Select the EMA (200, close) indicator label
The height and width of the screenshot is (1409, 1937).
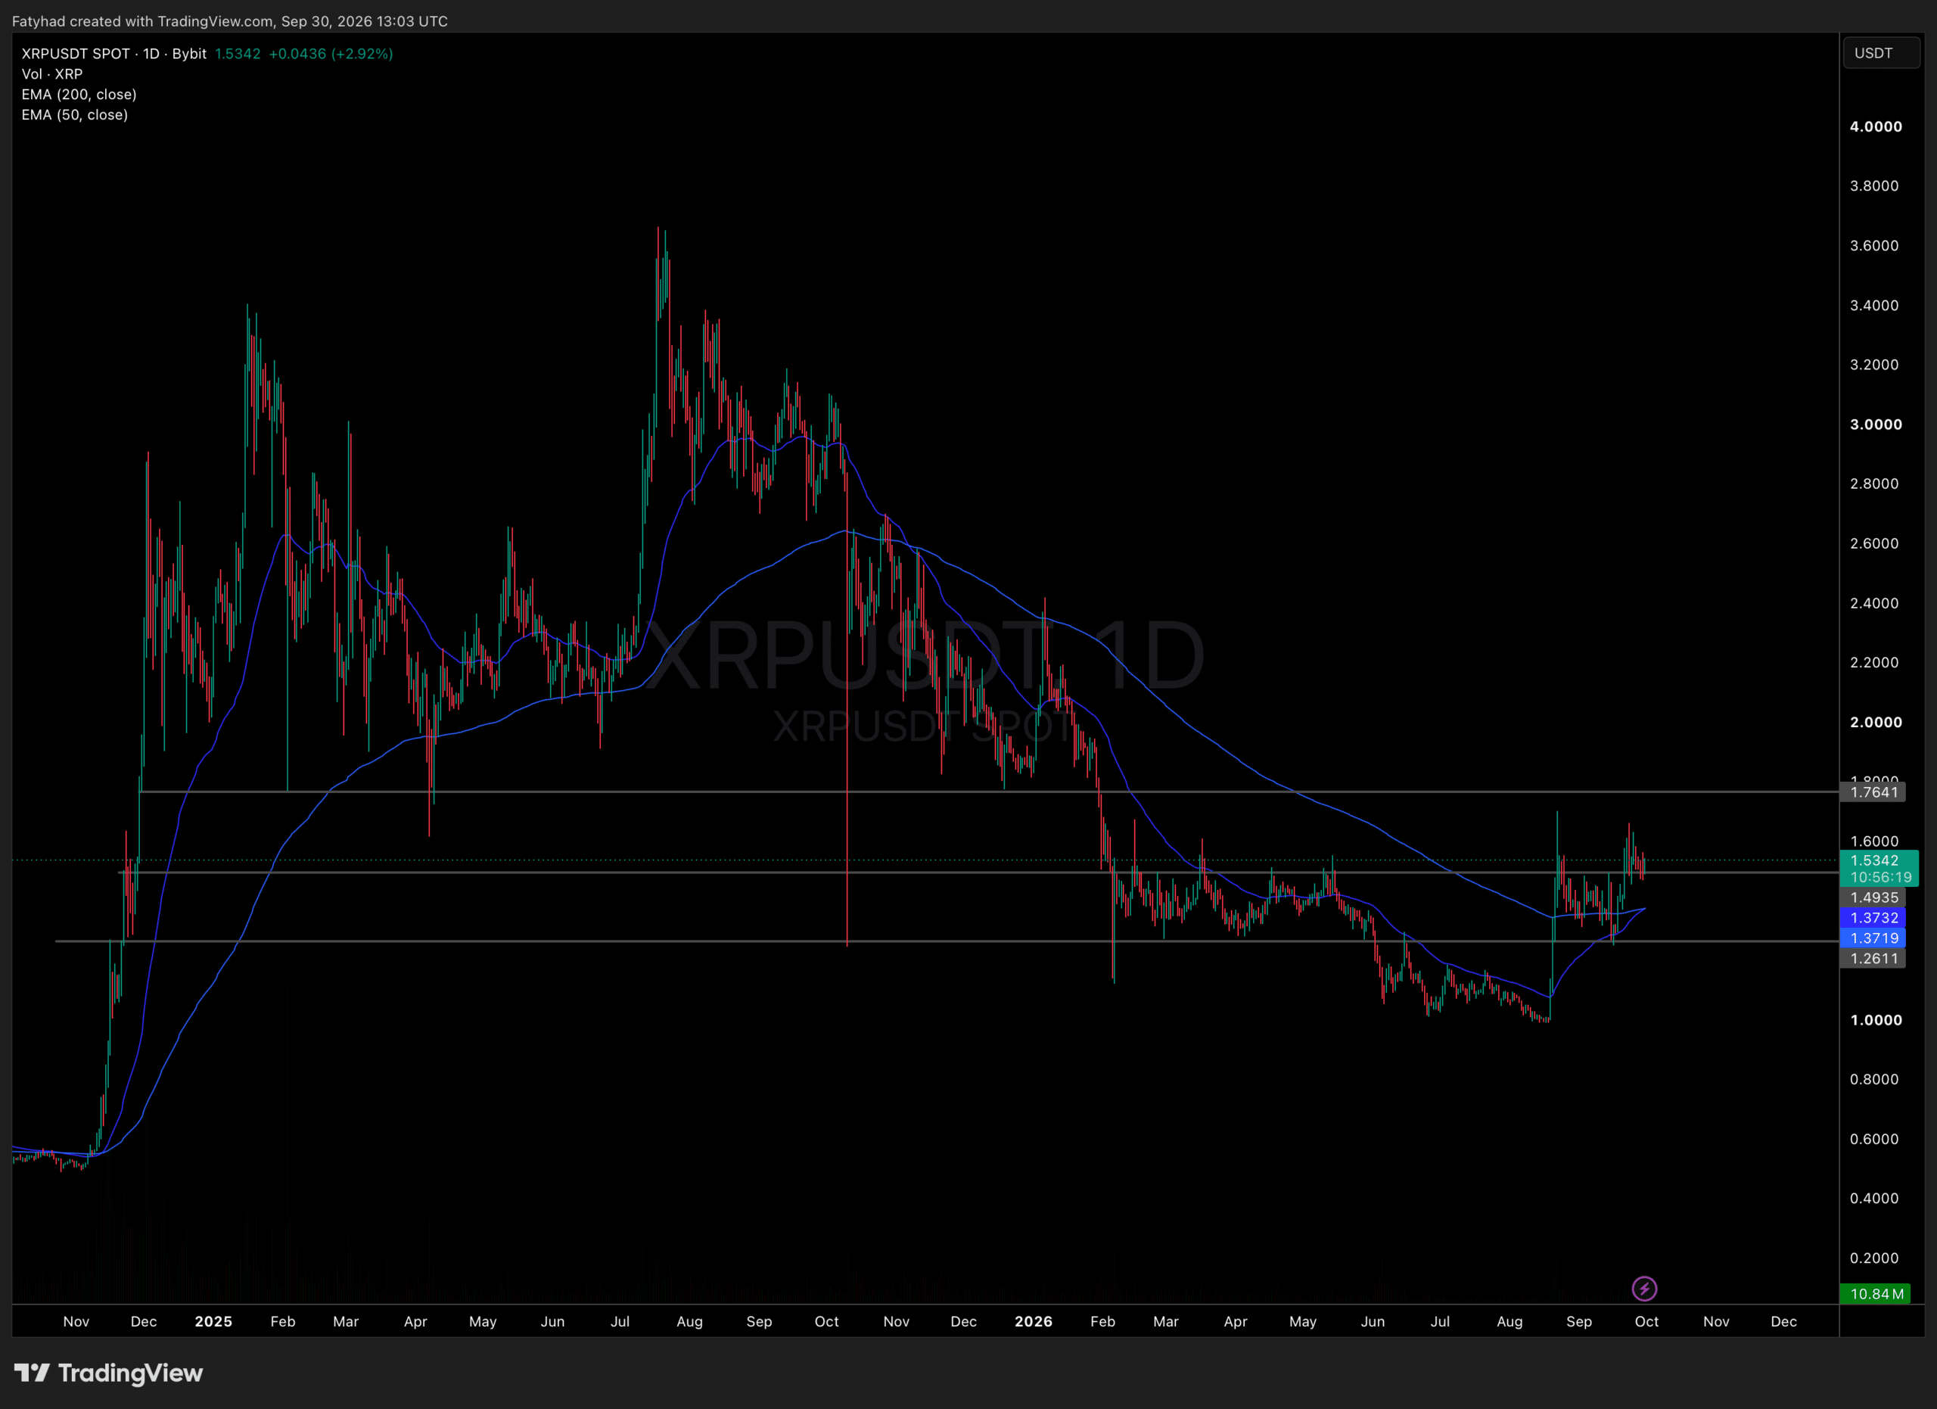pyautogui.click(x=79, y=95)
